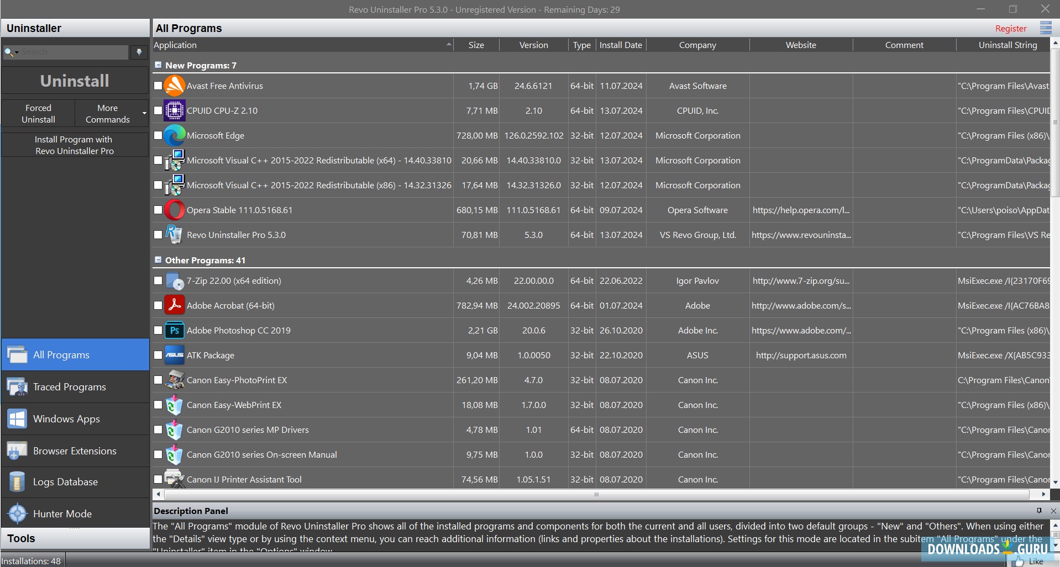1060x567 pixels.
Task: Close the Description Panel
Action: 1053,511
